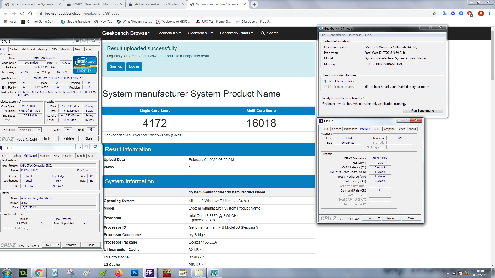Open the Apps bookmarks shortcut
This screenshot has height=278, width=495.
point(10,22)
